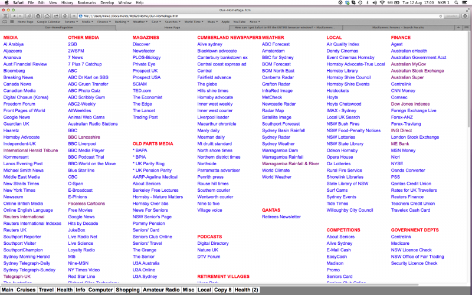This screenshot has width=472, height=295.
Task: Switch to the MacRumors Forums Search Results tab
Action: pos(397,27)
